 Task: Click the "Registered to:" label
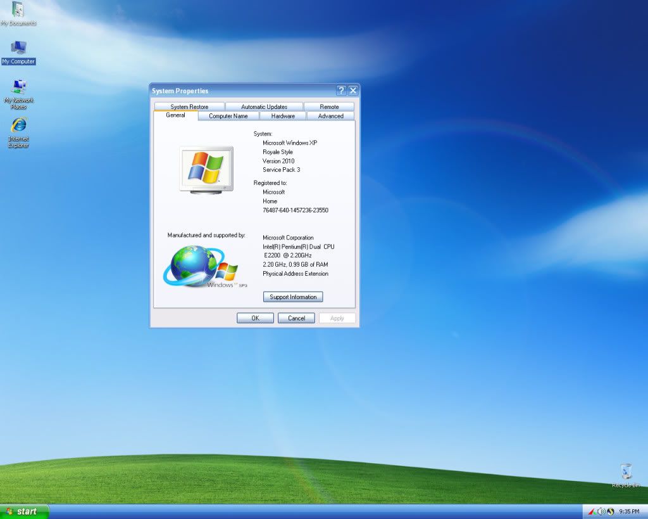coord(270,183)
